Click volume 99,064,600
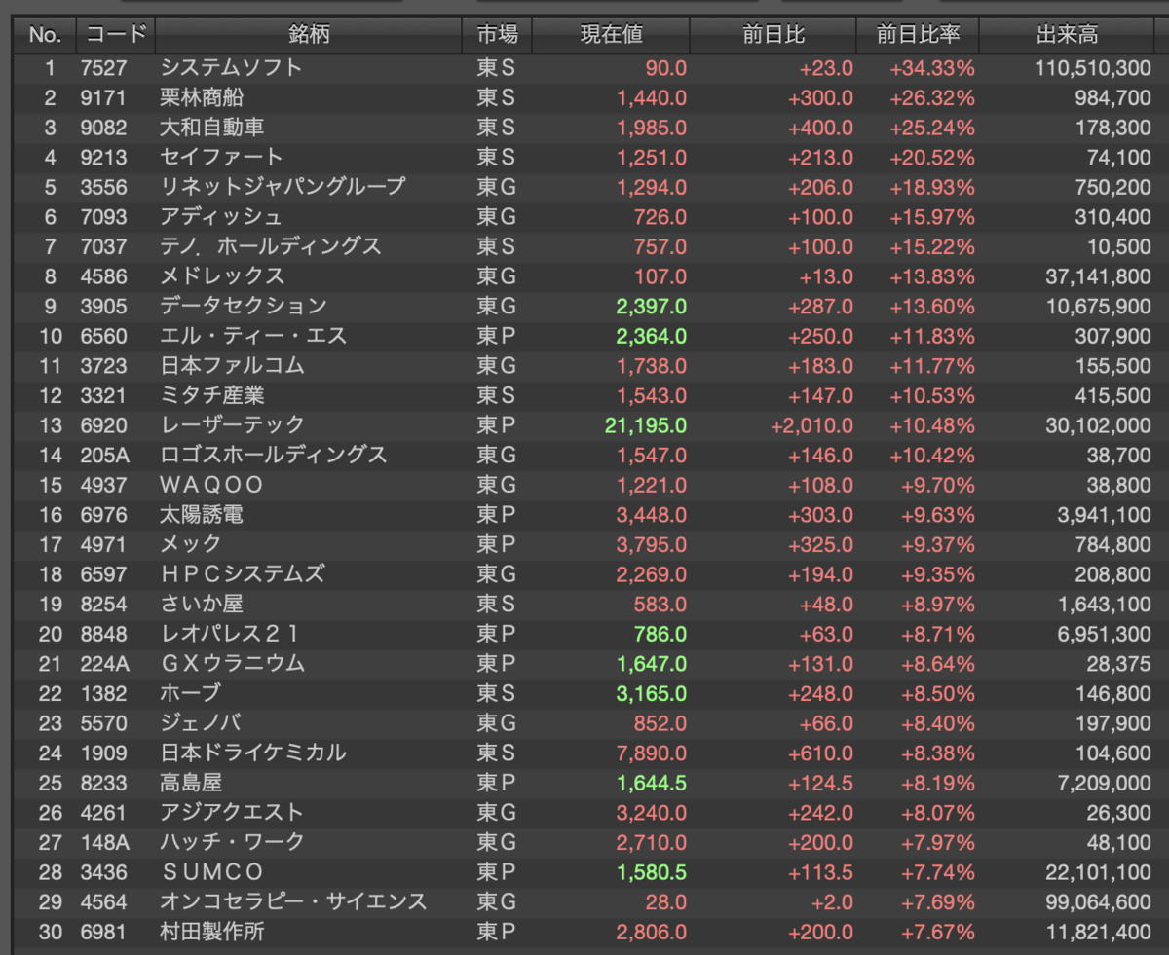Viewport: 1169px width, 955px height. click(x=1096, y=902)
